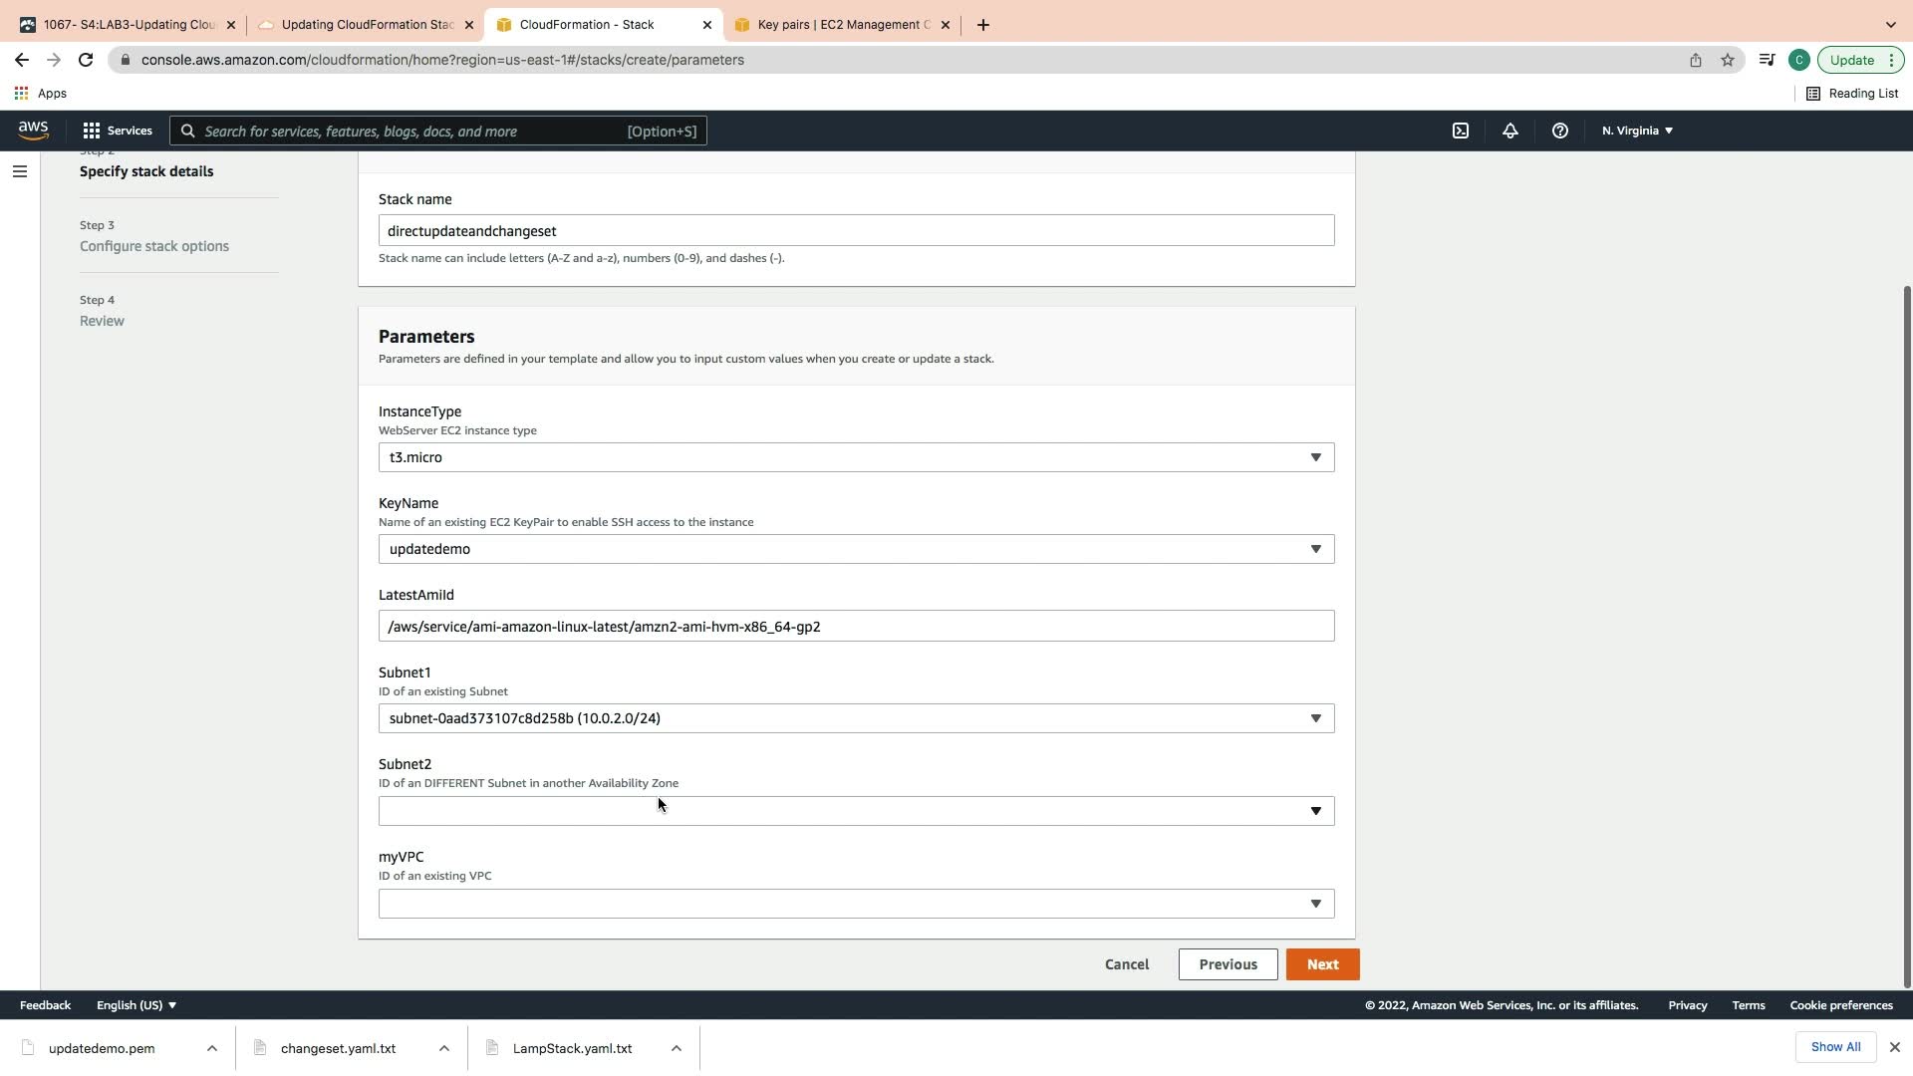Open the notifications bell icon
1913x1076 pixels.
[x=1509, y=131]
